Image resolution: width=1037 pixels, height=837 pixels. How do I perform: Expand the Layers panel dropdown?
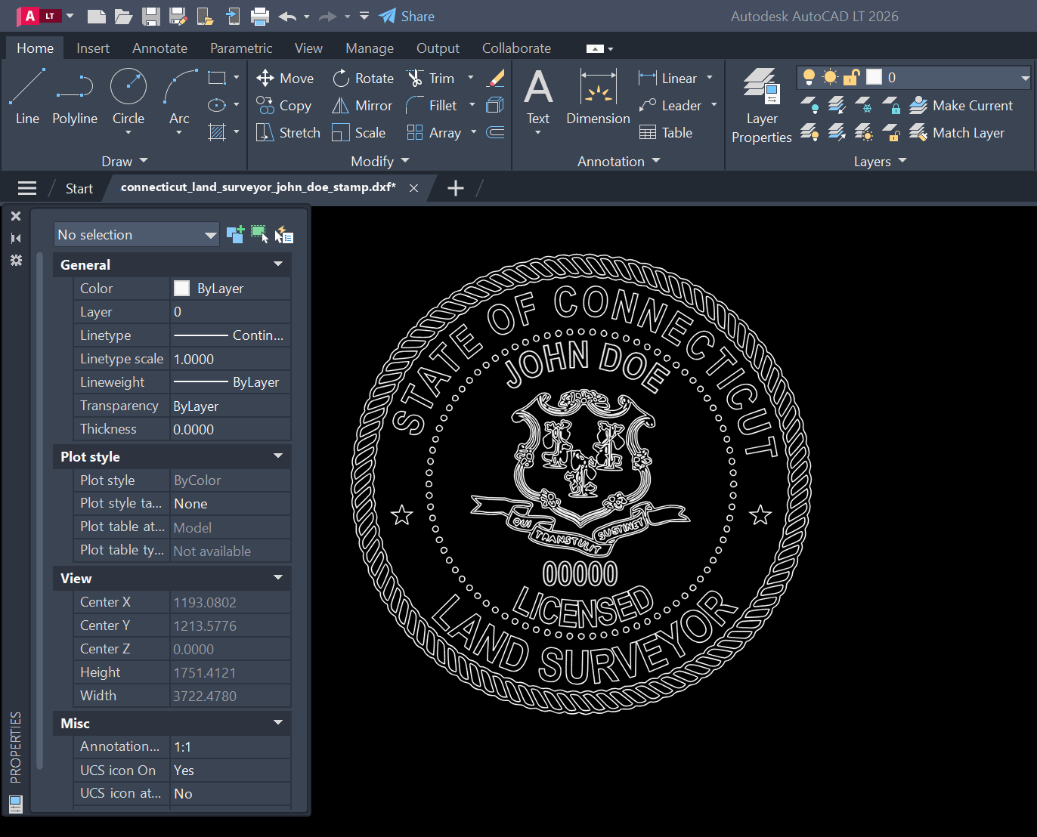(880, 161)
